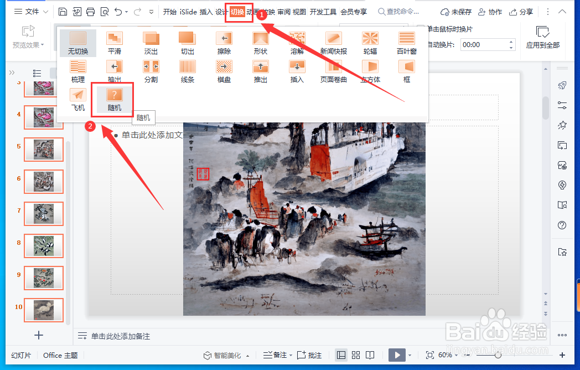The height and width of the screenshot is (370, 580).
Task: Click the rocket icon in right sidebar
Action: [562, 85]
